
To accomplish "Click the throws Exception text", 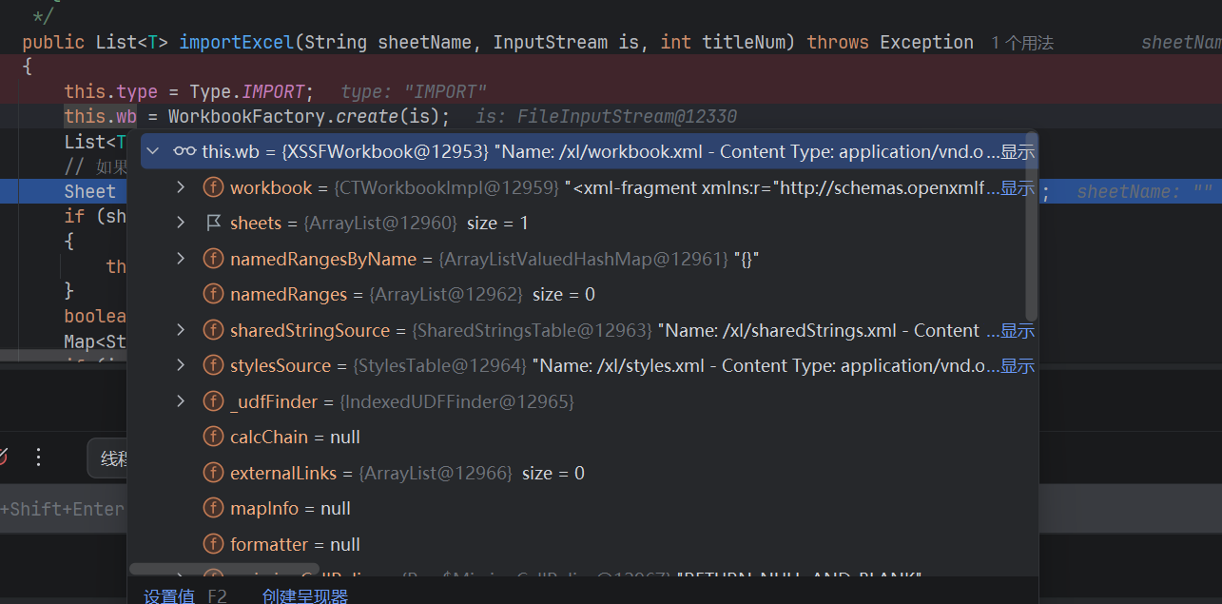I will pos(890,42).
